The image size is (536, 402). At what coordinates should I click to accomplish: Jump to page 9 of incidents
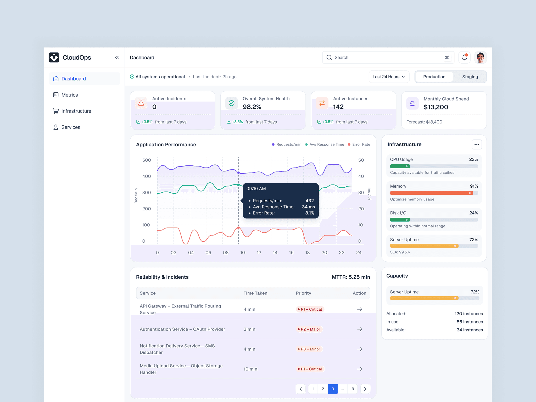click(x=353, y=389)
